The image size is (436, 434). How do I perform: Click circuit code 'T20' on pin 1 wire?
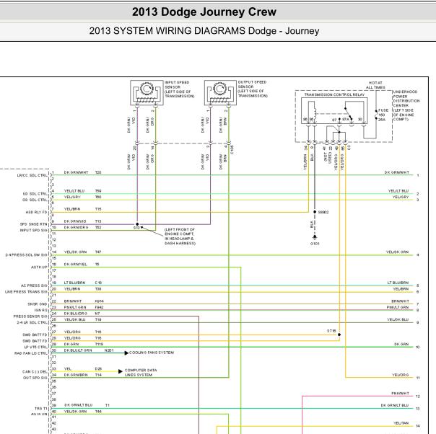[x=98, y=172]
